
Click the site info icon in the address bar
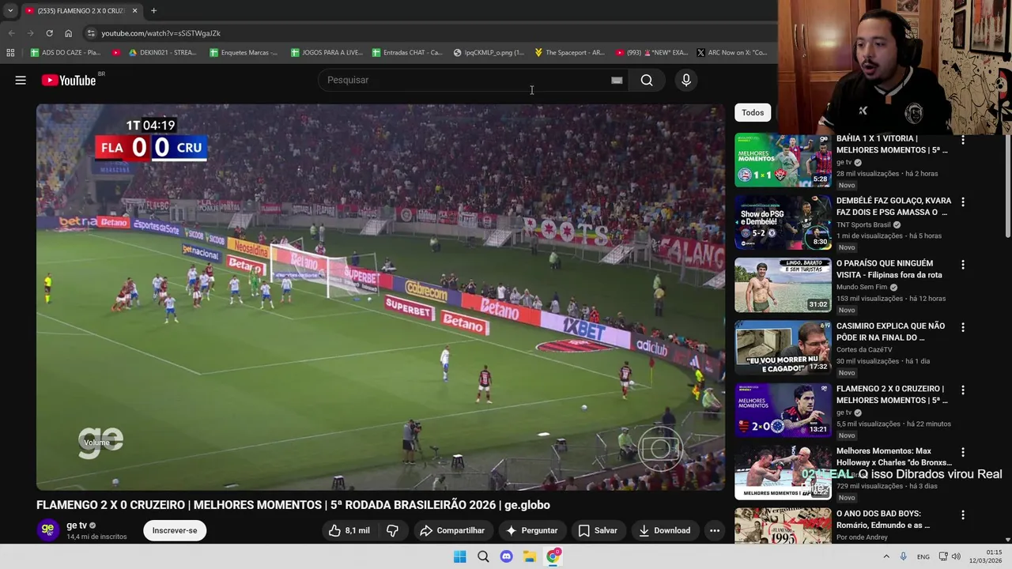(91, 33)
